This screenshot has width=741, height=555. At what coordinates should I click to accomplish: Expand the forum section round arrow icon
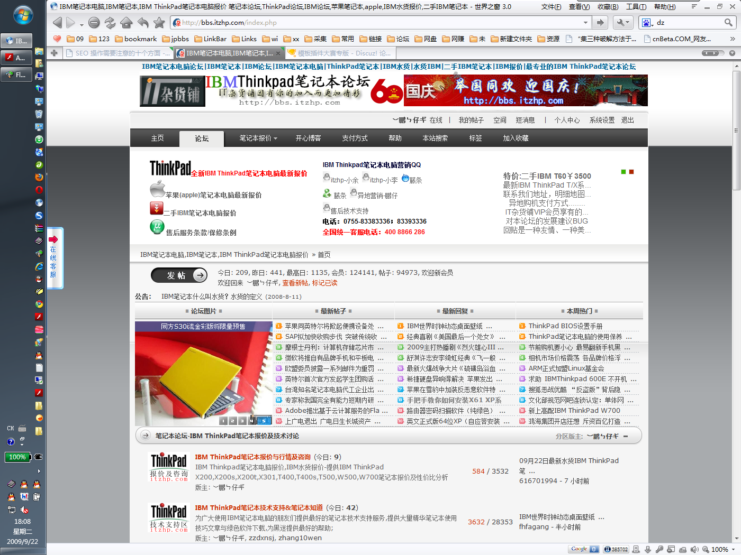[x=146, y=436]
